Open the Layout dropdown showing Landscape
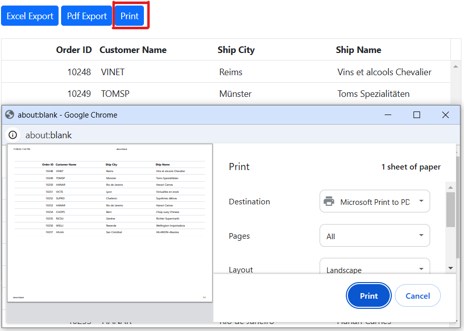 375,268
